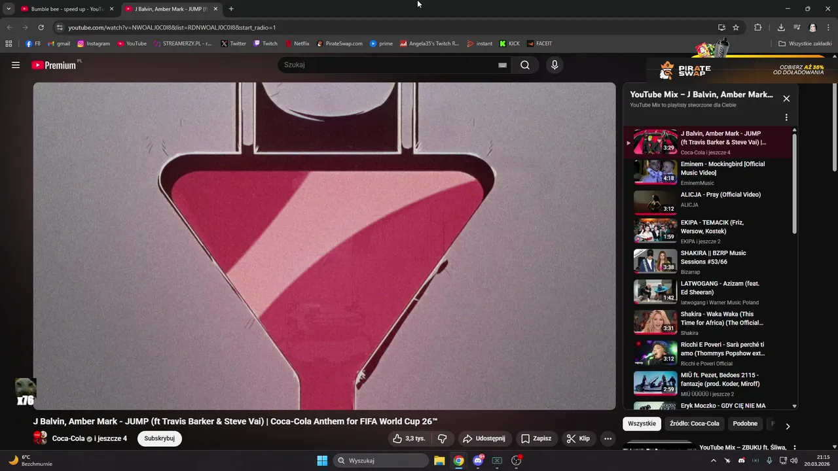Close the Bumble bee tab

pos(111,9)
